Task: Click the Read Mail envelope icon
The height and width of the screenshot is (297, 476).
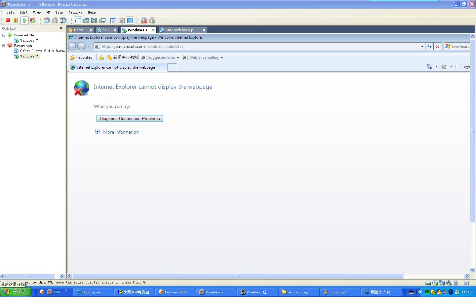Action: (458, 67)
